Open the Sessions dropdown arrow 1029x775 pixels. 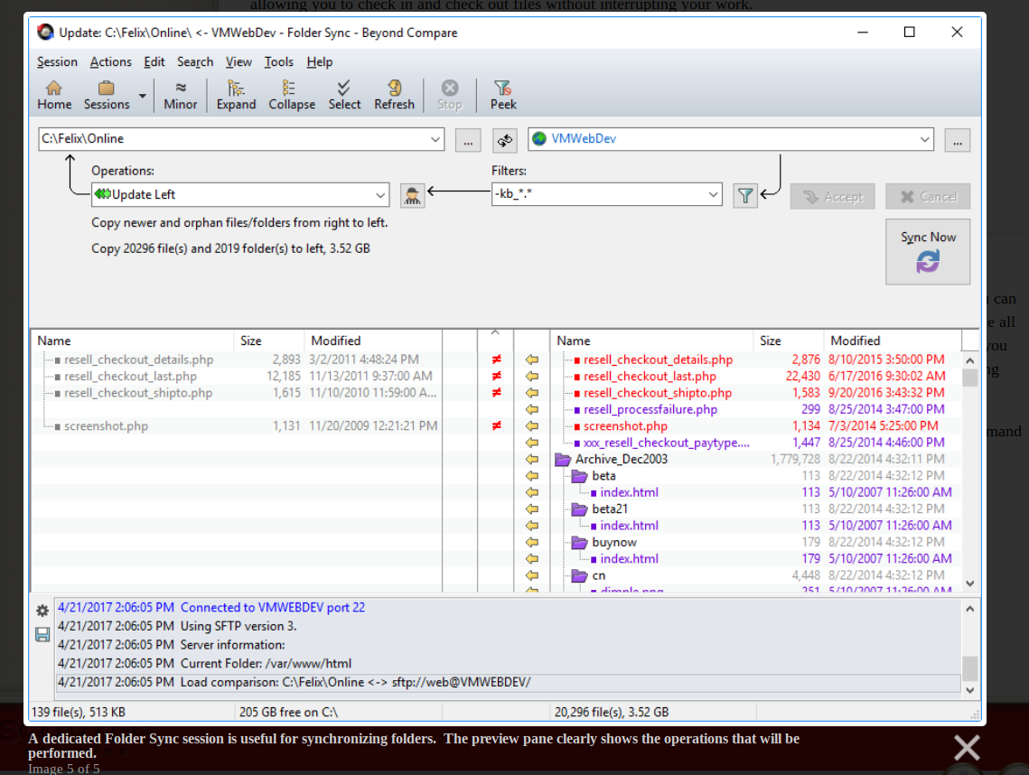[x=143, y=96]
